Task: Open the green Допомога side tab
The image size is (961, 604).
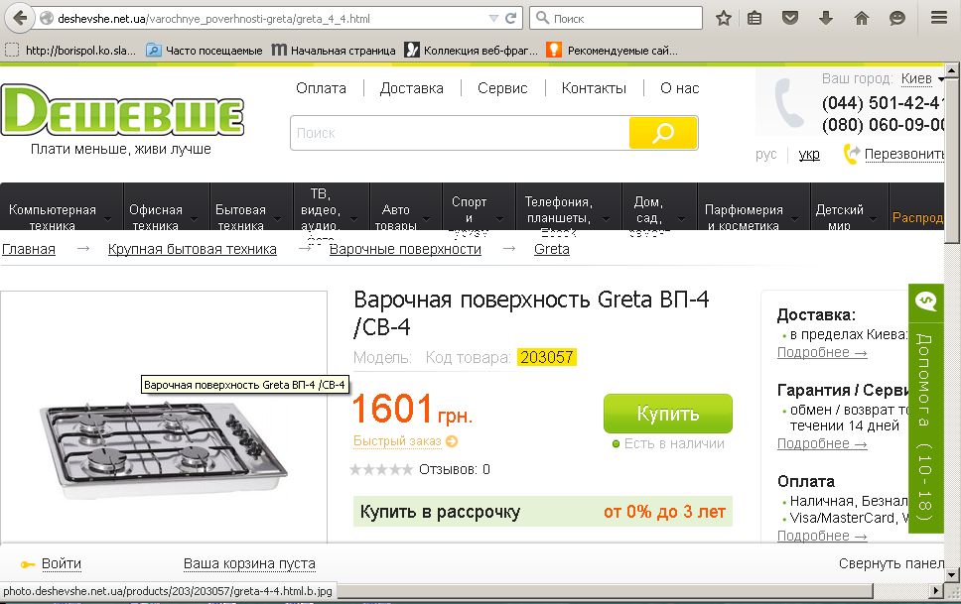Action: (925, 408)
